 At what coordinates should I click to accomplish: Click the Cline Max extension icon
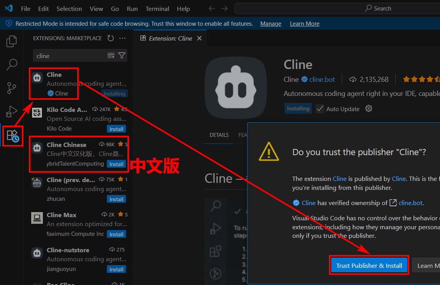click(x=37, y=218)
